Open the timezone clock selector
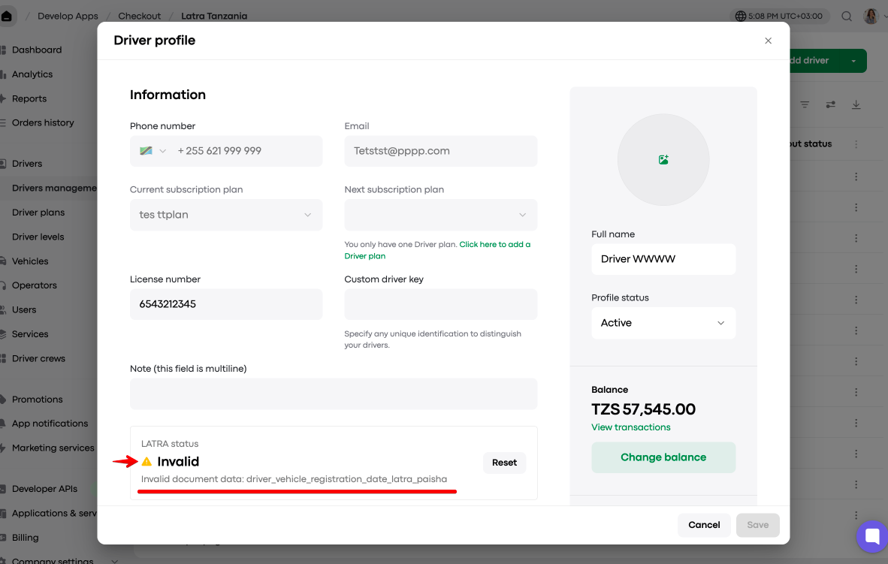Viewport: 888px width, 564px height. coord(779,16)
